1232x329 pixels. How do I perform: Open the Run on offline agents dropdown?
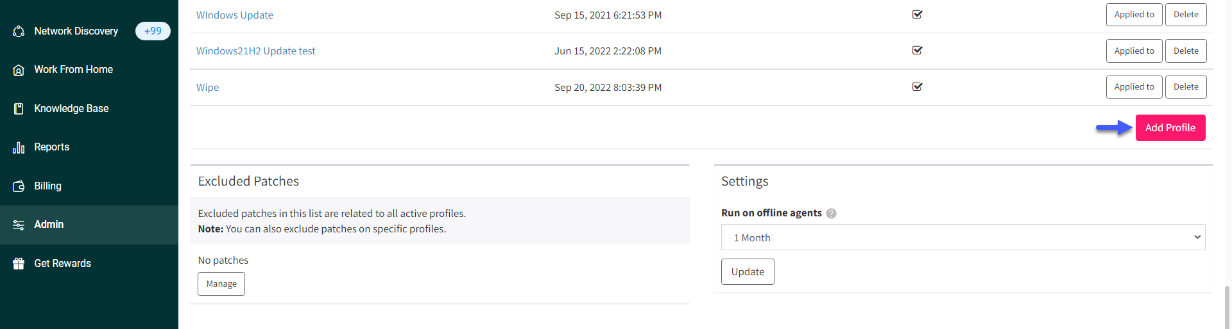click(963, 237)
